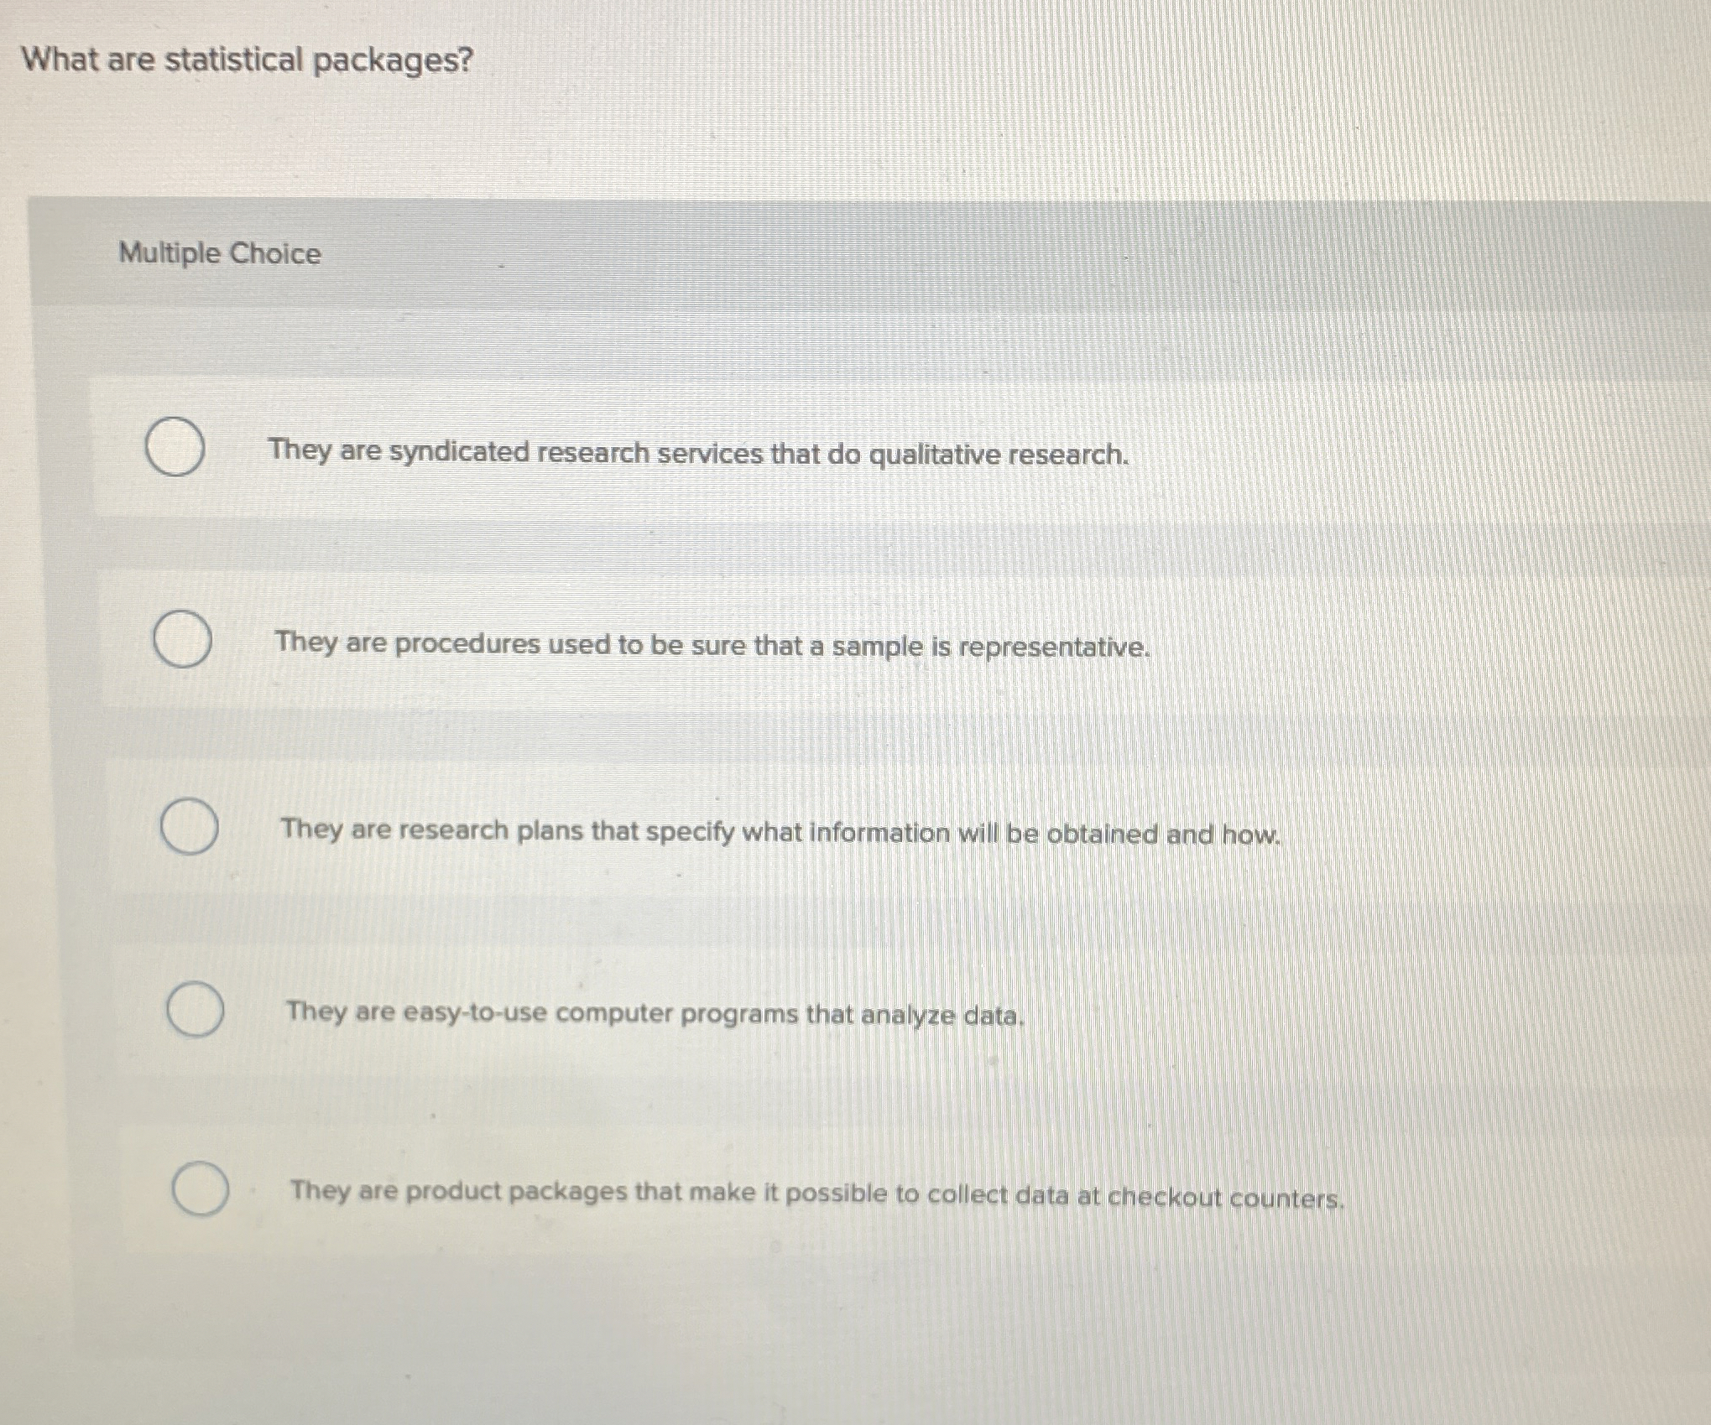Select the syndicated research services radio button

pos(175,449)
